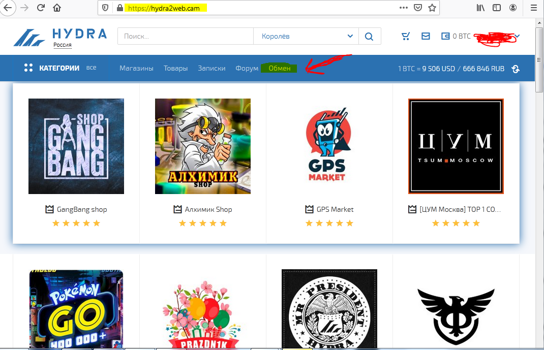Click the crown icon beside [ЦУМ Москва]

coord(412,209)
